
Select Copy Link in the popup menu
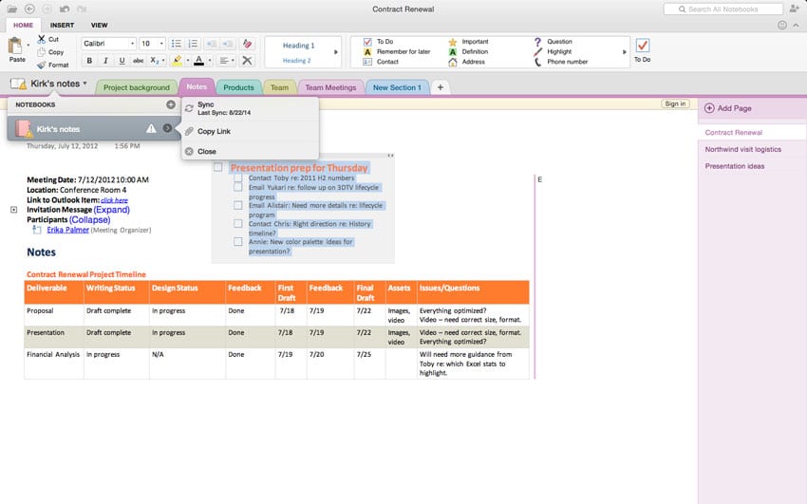pyautogui.click(x=213, y=131)
